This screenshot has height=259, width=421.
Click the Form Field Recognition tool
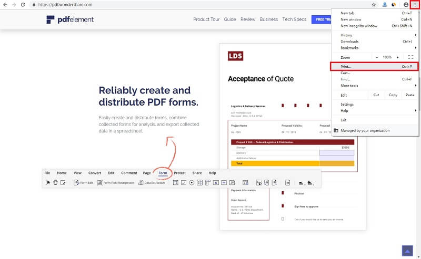coord(115,183)
